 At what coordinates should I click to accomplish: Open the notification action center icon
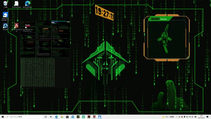click(207, 117)
